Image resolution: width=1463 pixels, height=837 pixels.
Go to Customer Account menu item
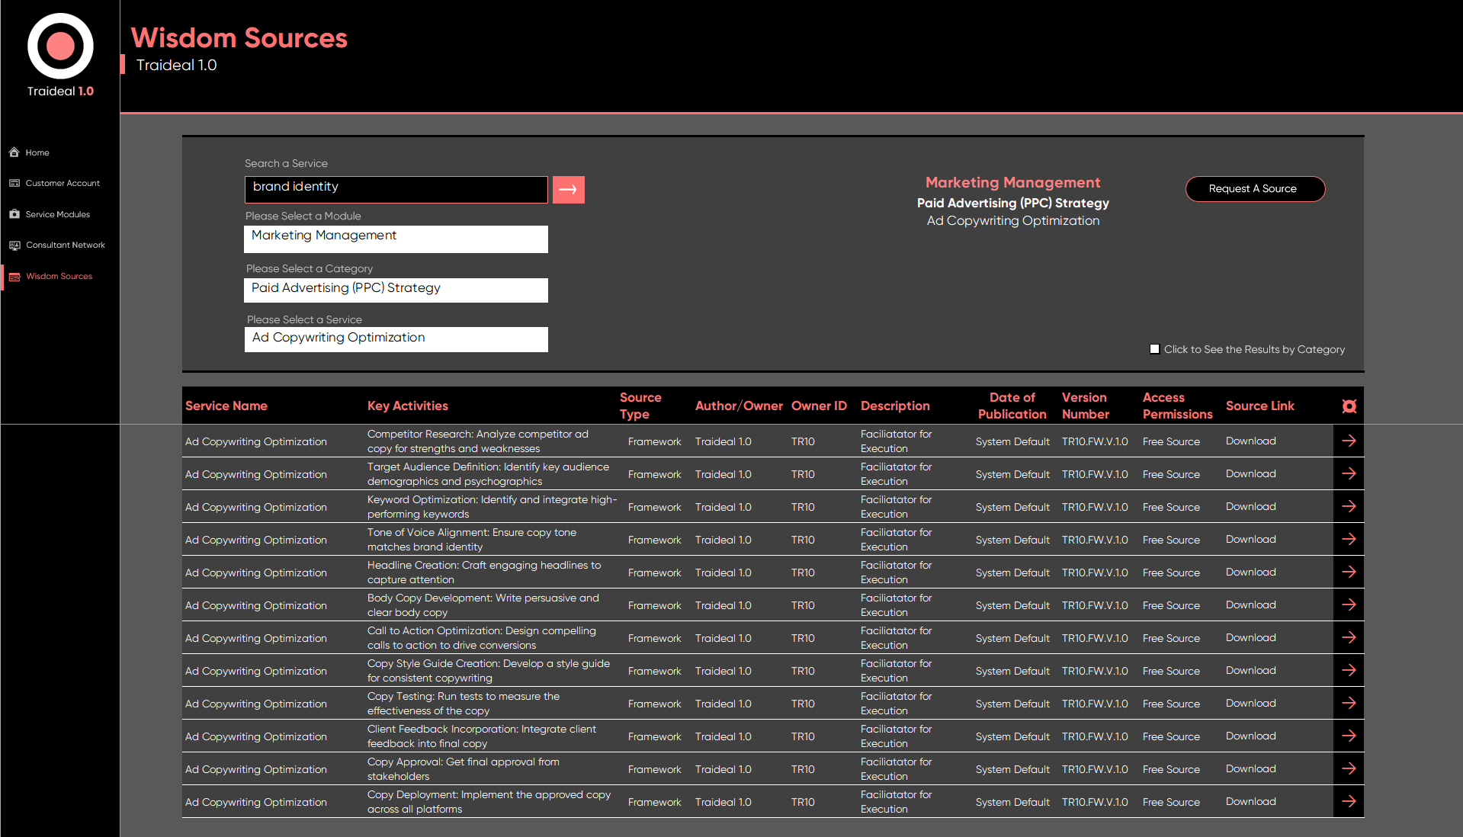pos(63,184)
